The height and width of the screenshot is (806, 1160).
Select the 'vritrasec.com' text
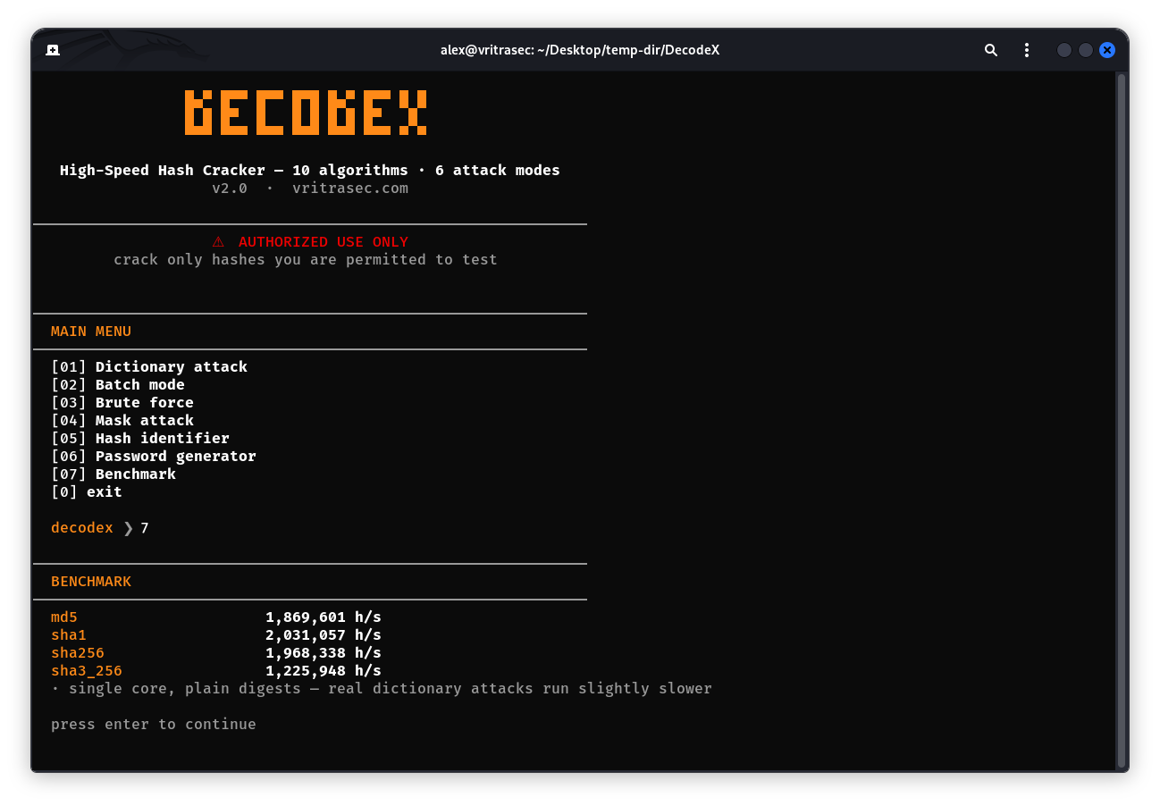pos(350,189)
